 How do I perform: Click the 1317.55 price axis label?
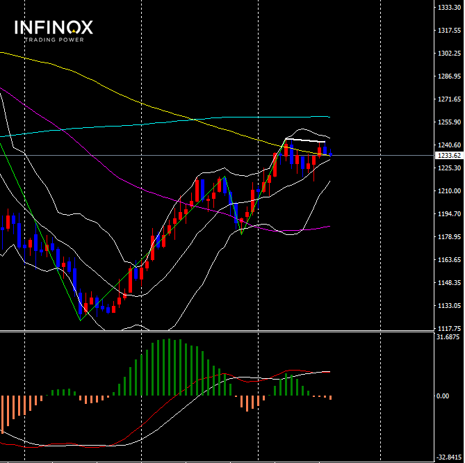(449, 31)
